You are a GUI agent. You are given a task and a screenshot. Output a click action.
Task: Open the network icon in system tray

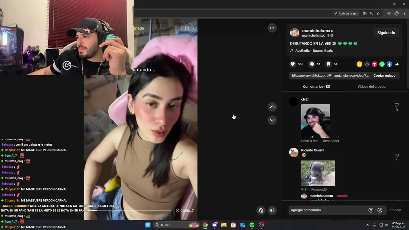click(381, 225)
